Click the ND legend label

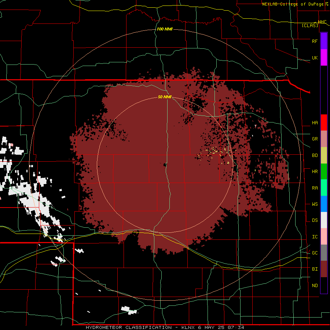pyautogui.click(x=315, y=285)
